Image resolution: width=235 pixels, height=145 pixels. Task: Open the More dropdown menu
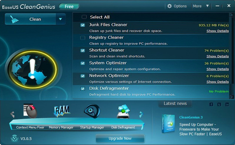coord(201,6)
